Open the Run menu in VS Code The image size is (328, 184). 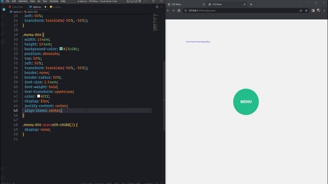tap(45, 1)
